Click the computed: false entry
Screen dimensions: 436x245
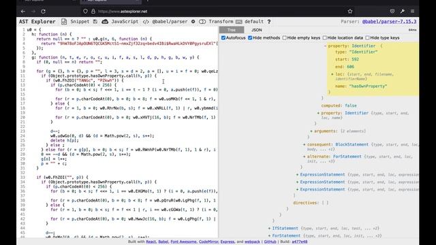pos(339,105)
